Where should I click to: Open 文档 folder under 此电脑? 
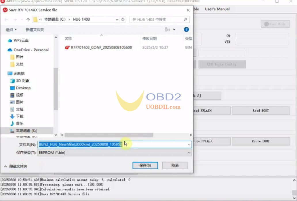(17, 109)
